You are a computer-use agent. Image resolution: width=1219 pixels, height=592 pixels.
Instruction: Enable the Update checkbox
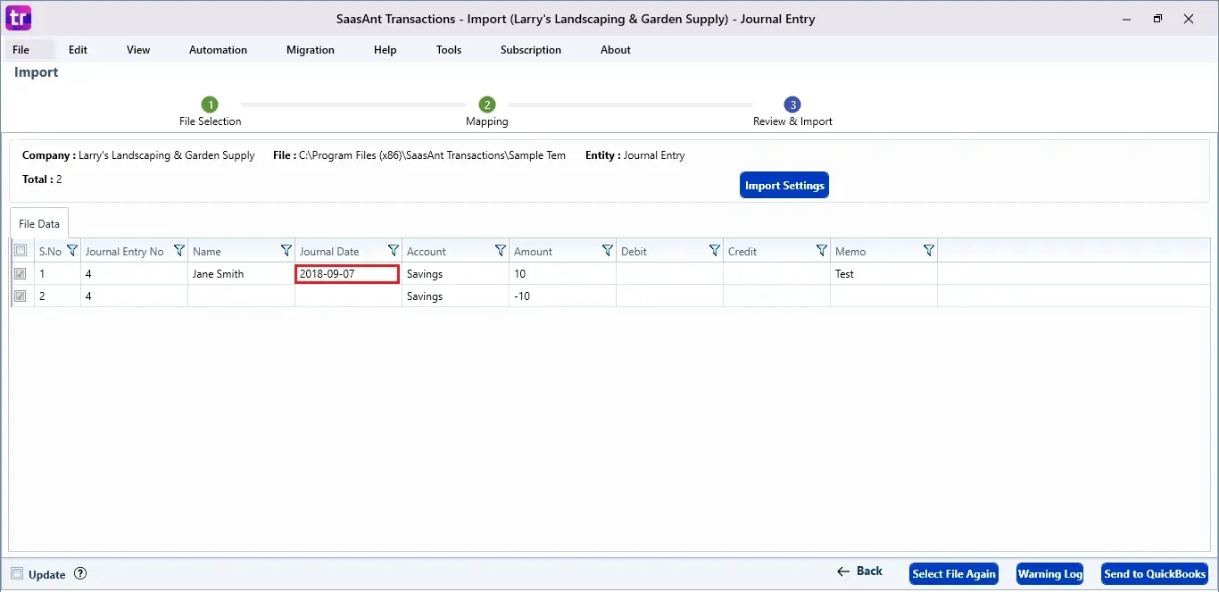point(17,574)
